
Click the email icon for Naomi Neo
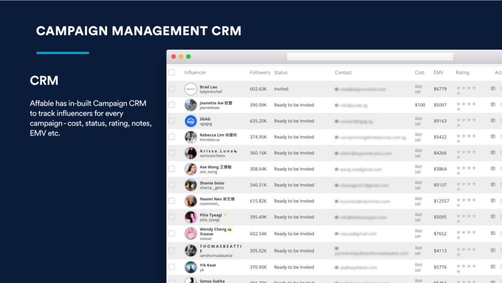point(336,201)
